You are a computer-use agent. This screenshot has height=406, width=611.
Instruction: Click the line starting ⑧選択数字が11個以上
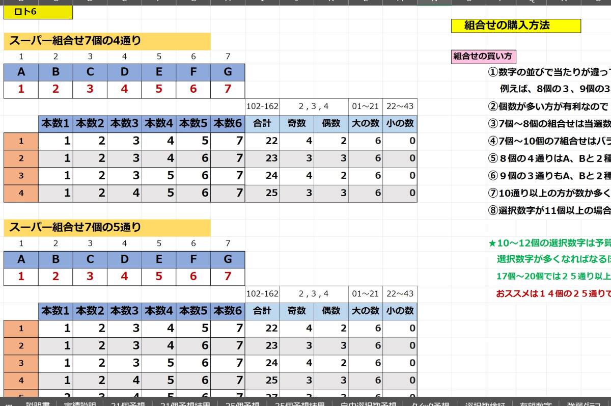pos(549,210)
